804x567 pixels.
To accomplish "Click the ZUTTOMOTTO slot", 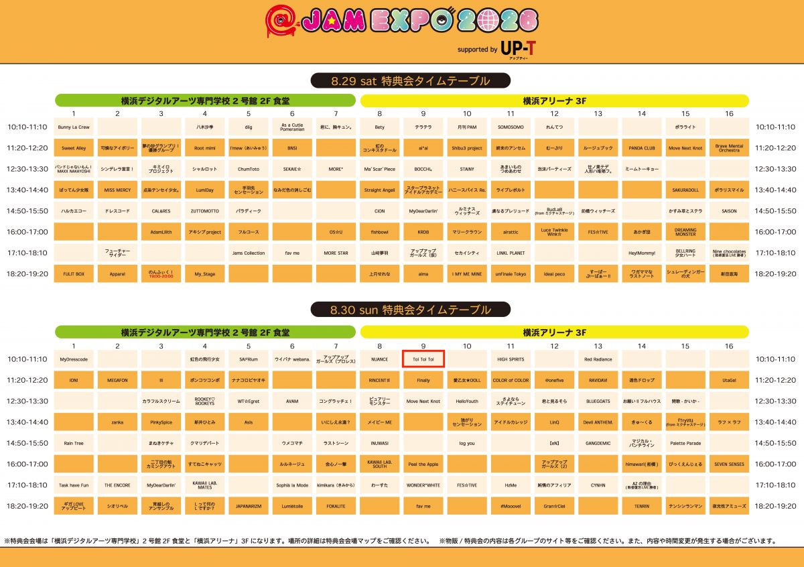I will click(204, 211).
